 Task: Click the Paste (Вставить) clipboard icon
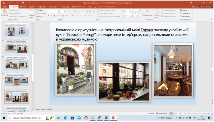(x=5, y=12)
